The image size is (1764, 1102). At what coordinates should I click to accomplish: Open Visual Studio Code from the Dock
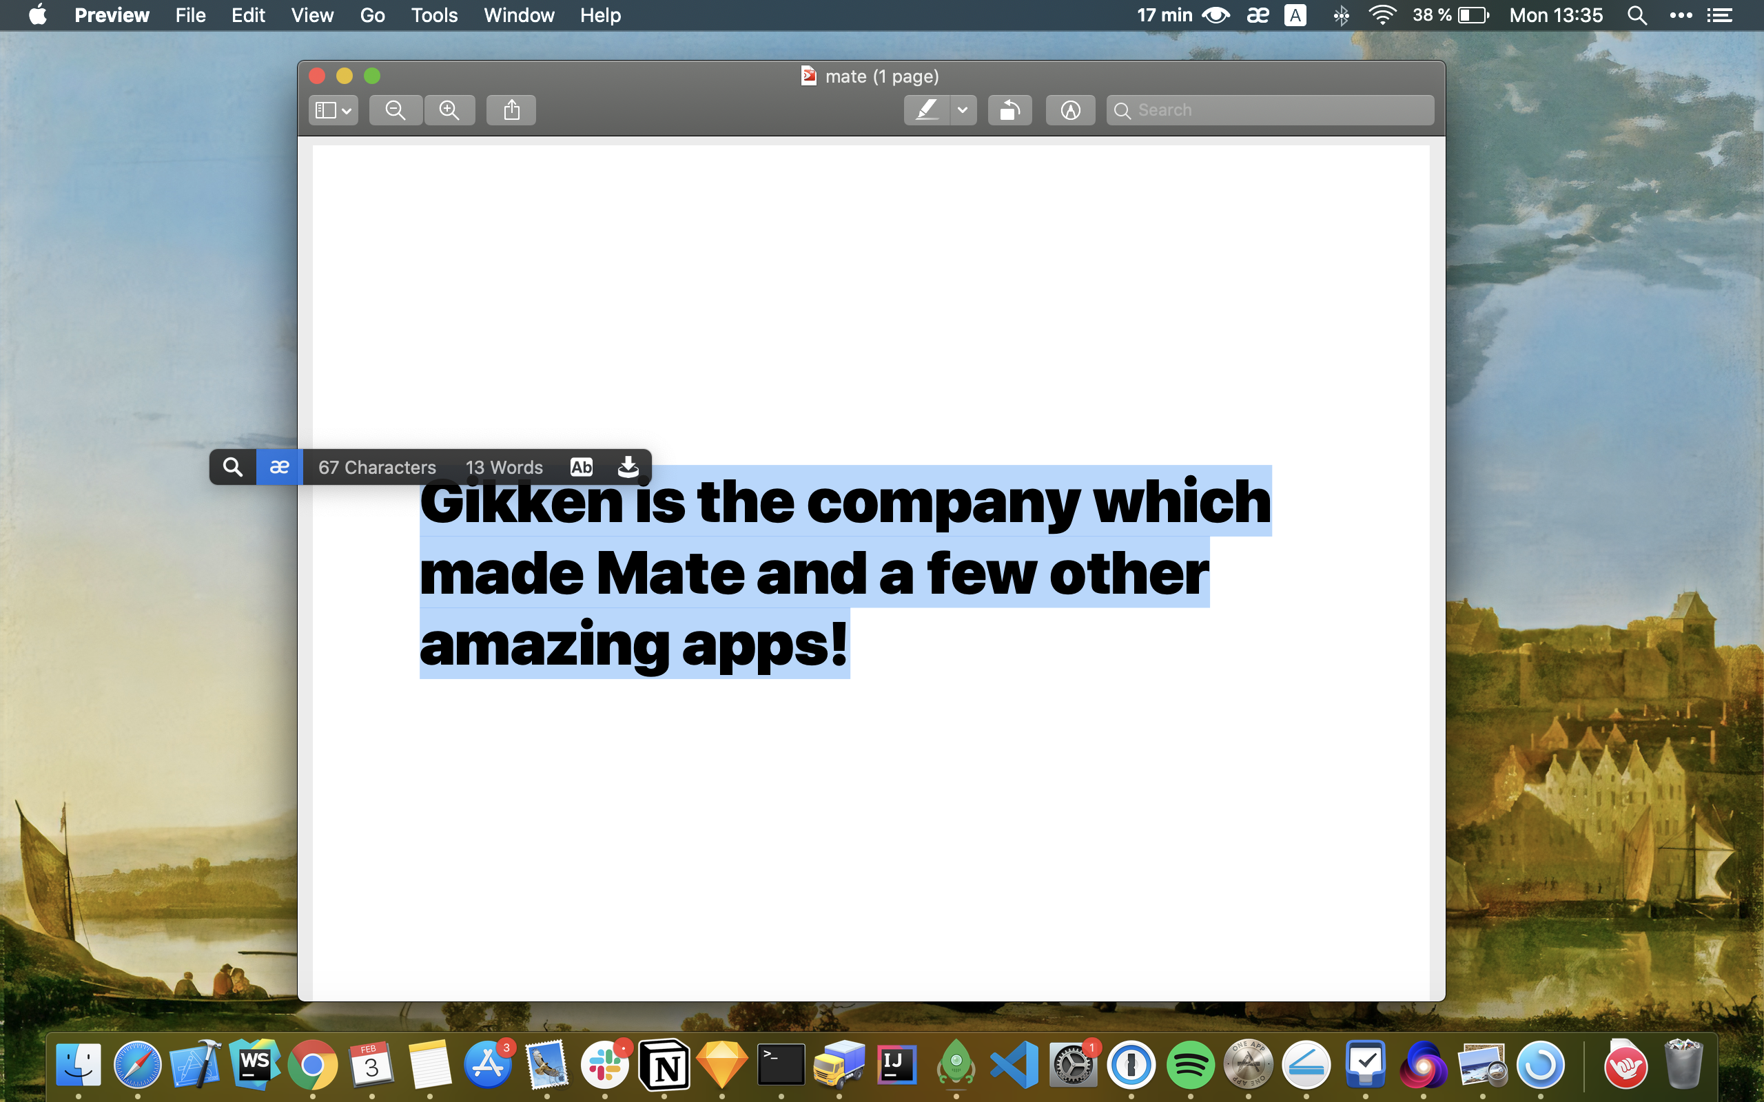[x=1015, y=1064]
